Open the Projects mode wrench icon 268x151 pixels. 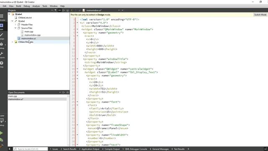tap(2, 54)
